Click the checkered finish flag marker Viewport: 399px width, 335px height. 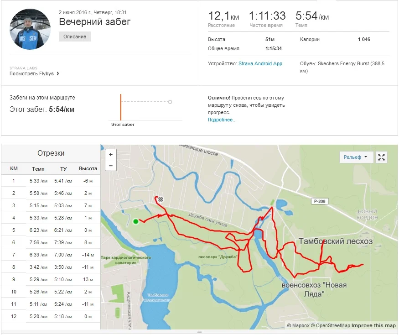161,199
